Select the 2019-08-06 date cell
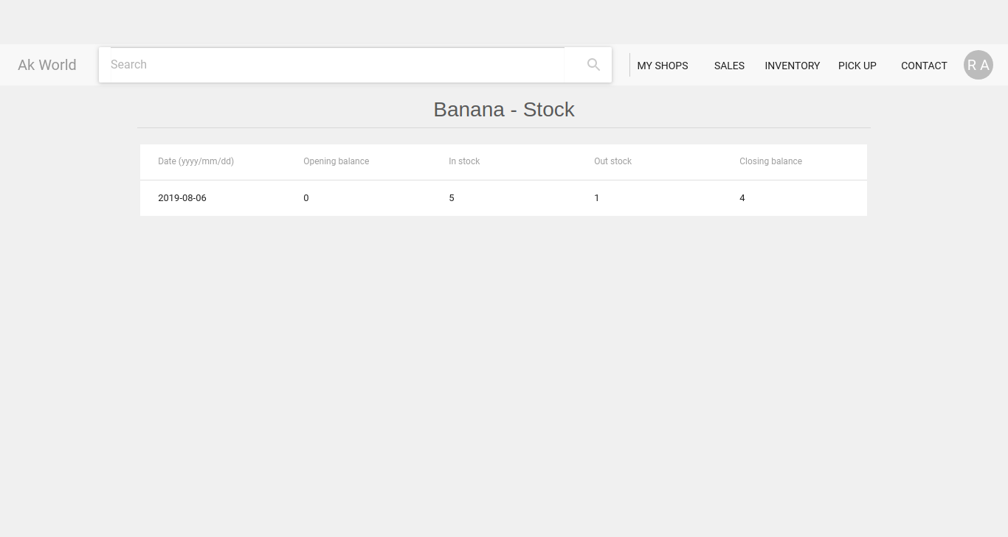Viewport: 1008px width, 537px height. [182, 198]
